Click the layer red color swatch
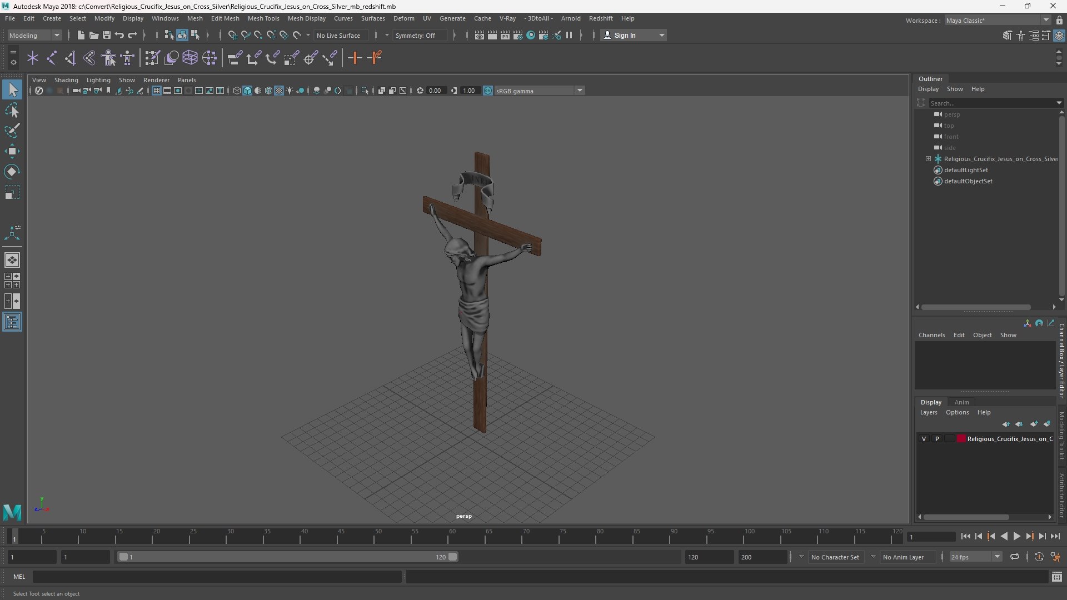 tap(961, 439)
